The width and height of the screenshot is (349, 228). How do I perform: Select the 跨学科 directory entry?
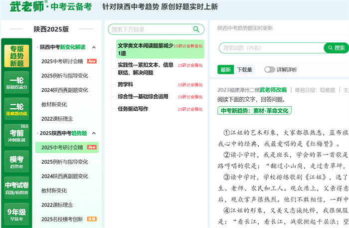click(125, 84)
